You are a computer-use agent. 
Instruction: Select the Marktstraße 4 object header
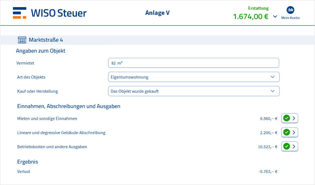tap(46, 40)
